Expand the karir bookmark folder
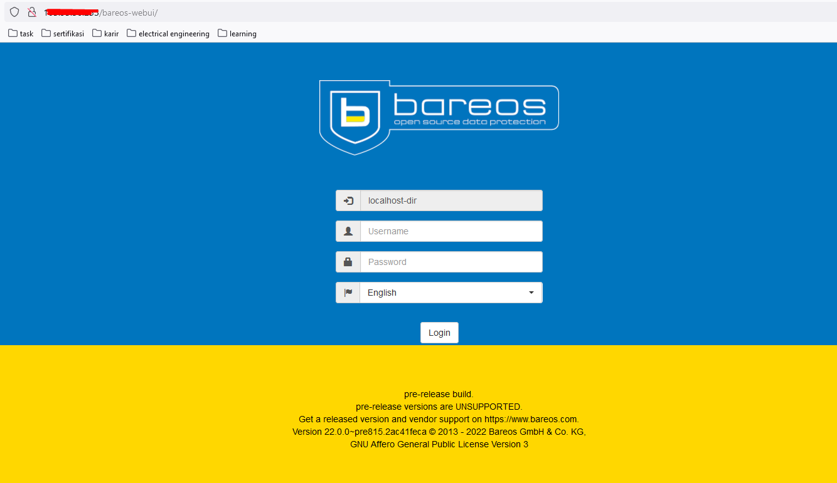Image resolution: width=837 pixels, height=483 pixels. tap(105, 33)
